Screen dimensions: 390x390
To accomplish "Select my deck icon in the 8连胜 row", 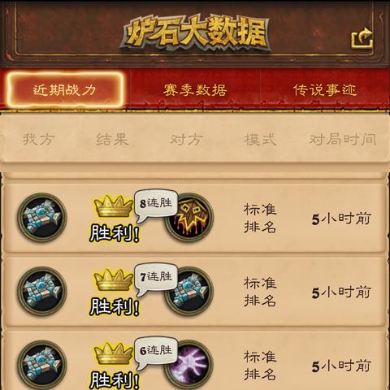I will coord(42,217).
